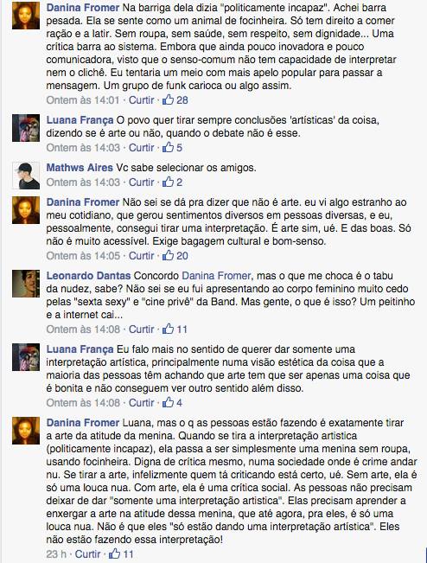Open Leonardo Dantas profile picture

click(x=26, y=284)
